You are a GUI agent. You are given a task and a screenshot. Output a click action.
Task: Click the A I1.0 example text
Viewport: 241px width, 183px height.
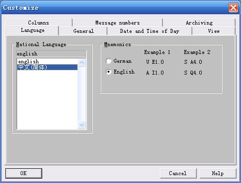click(x=155, y=73)
